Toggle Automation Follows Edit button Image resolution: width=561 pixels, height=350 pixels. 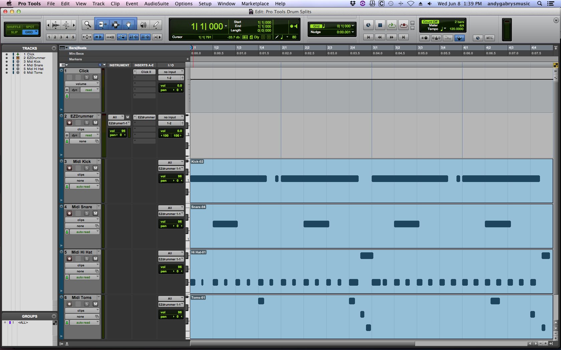point(122,37)
